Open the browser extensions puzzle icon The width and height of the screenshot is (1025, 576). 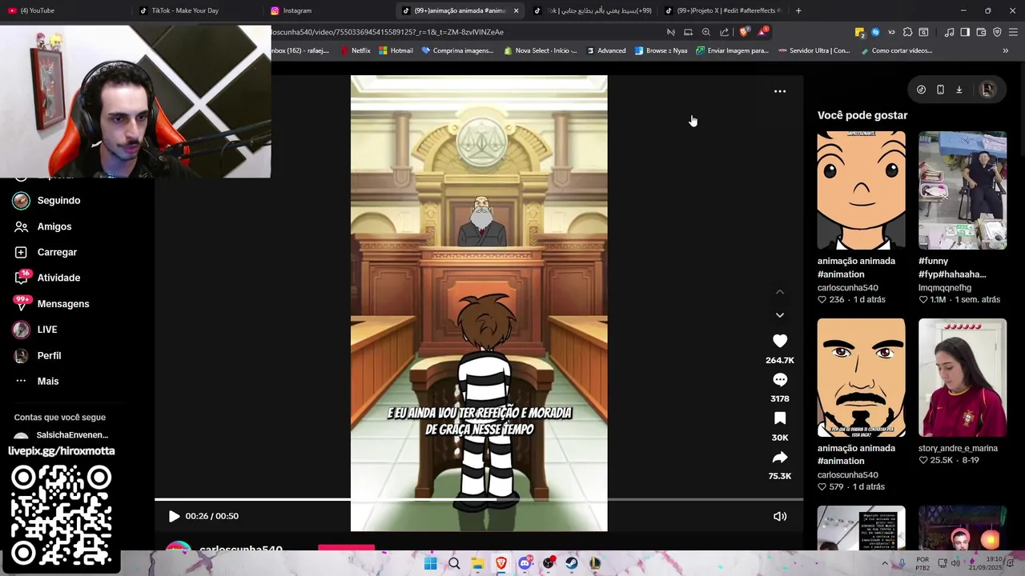pyautogui.click(x=907, y=32)
